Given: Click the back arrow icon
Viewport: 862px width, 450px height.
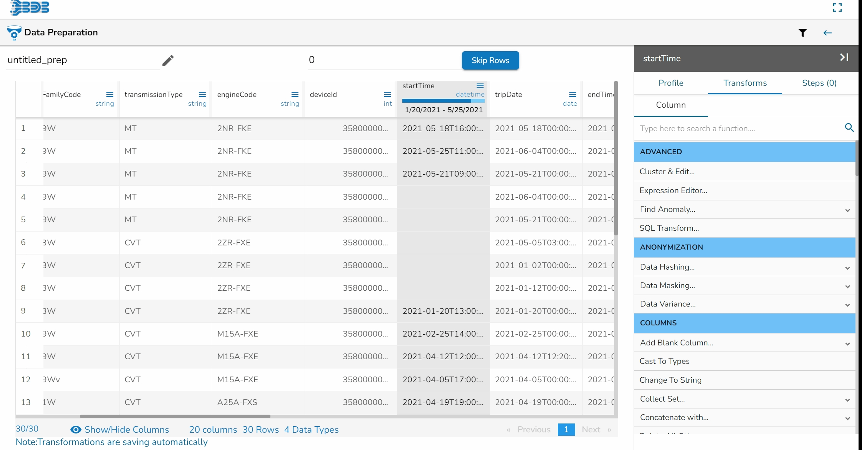Looking at the screenshot, I should coord(827,33).
